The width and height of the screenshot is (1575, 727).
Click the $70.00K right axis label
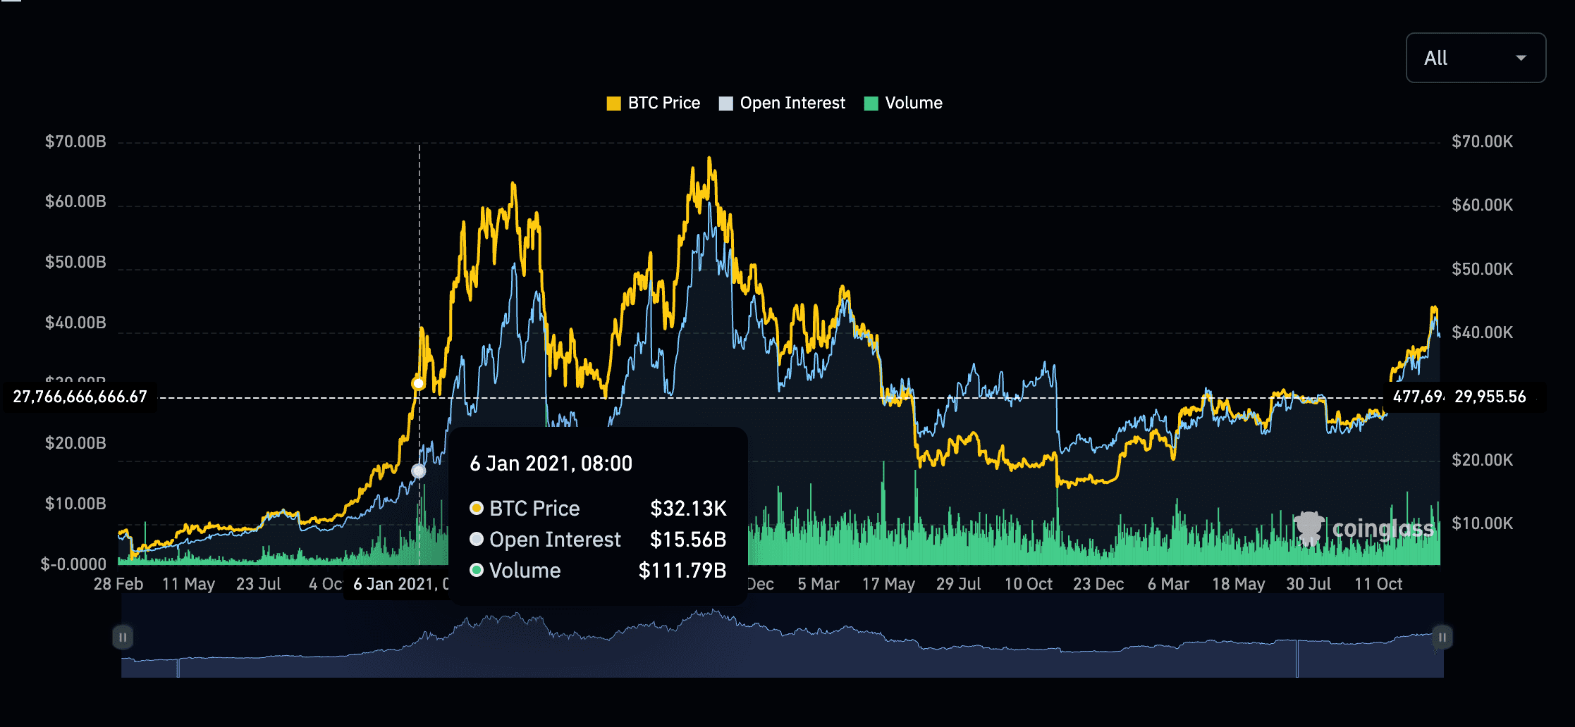tap(1482, 142)
